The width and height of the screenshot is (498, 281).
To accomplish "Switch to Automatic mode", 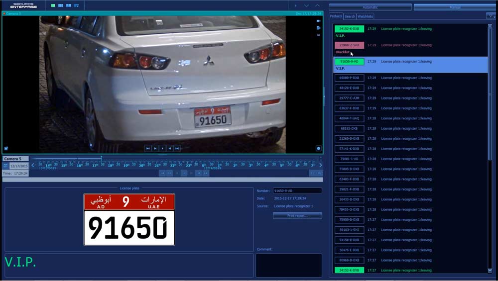I will point(370,7).
